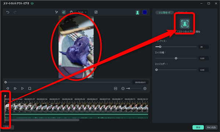Start smart cutout with the person-frame icon
This screenshot has width=220, height=132.
click(x=185, y=23)
